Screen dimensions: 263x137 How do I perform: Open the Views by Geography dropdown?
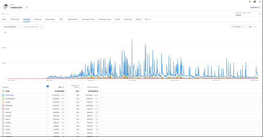pyautogui.click(x=12, y=26)
